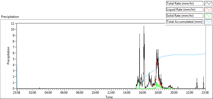
Task: Click the Time axis label
Action: pyautogui.click(x=109, y=97)
